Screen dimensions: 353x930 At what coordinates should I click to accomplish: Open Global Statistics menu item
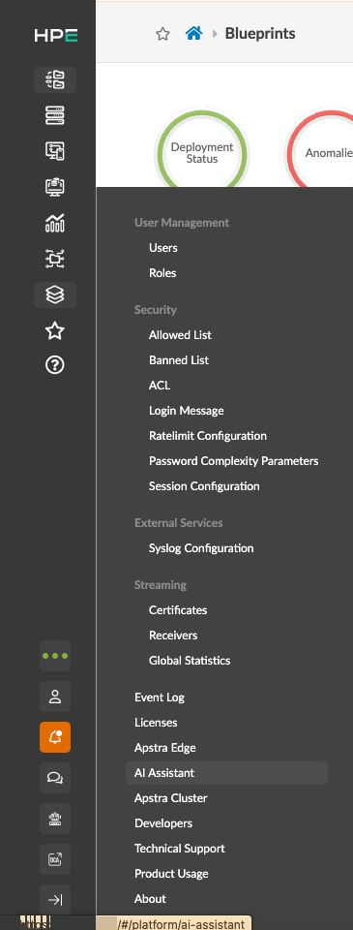click(190, 661)
